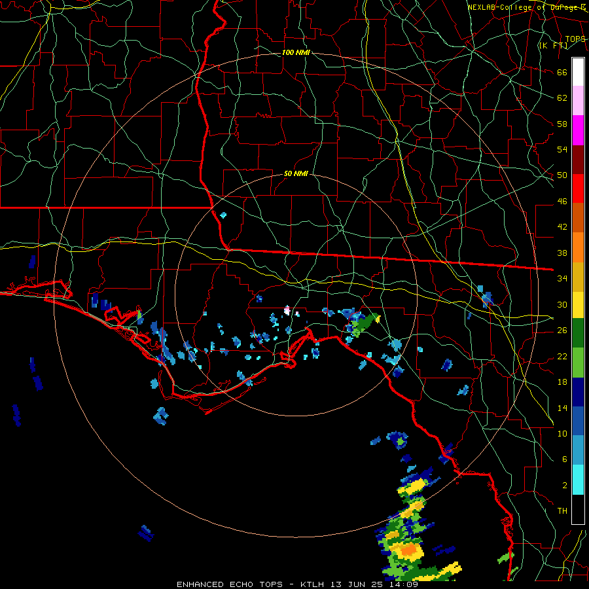
Task: Select the gold legend swatch
Action: click(578, 276)
